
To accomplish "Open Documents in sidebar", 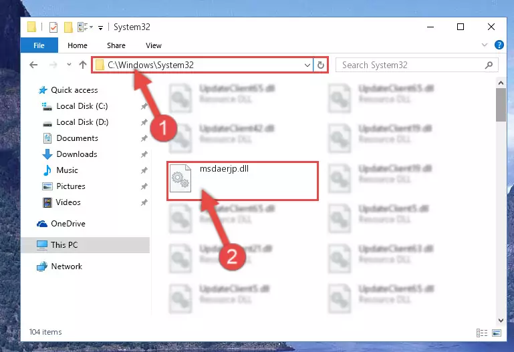I will point(77,138).
